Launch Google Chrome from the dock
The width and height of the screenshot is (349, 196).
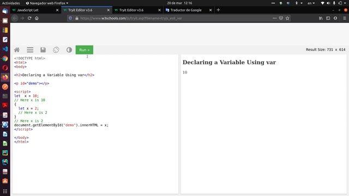pyautogui.click(x=5, y=58)
